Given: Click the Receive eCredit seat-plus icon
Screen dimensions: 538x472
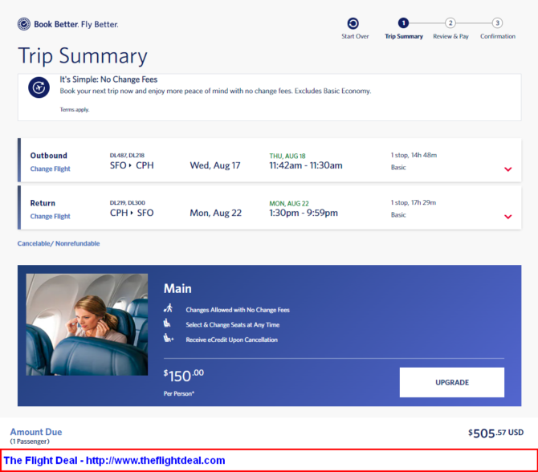Looking at the screenshot, I should 169,338.
